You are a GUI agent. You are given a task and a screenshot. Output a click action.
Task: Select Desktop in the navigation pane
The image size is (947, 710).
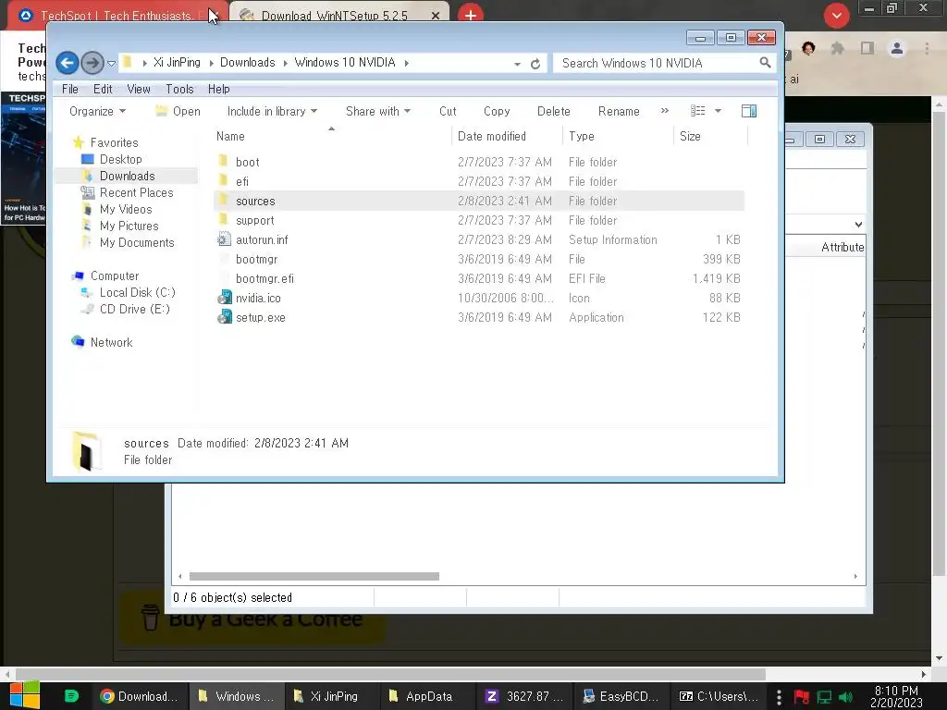tap(121, 159)
